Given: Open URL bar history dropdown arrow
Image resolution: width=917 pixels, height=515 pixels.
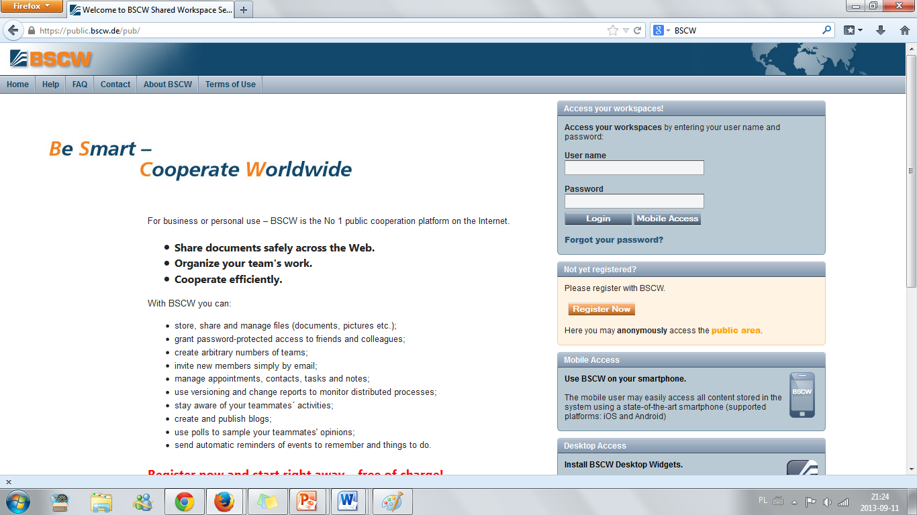Looking at the screenshot, I should (626, 30).
